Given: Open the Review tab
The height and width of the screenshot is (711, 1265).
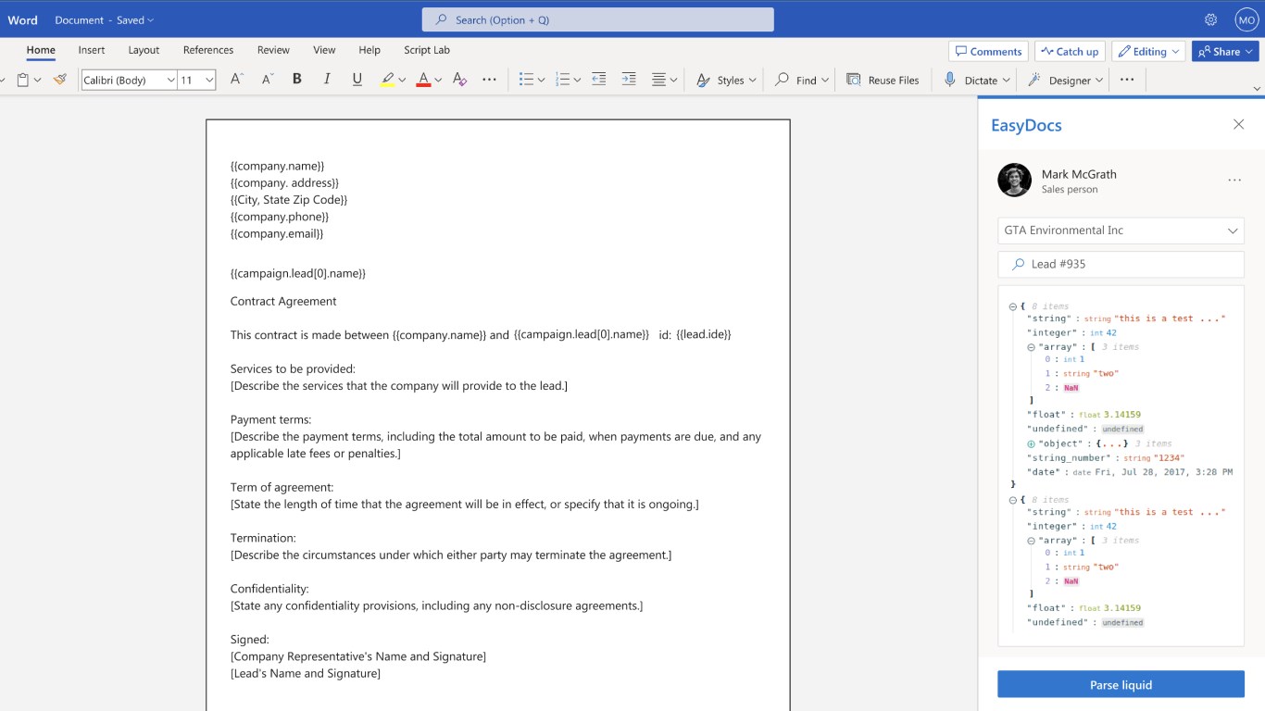Looking at the screenshot, I should 273,50.
